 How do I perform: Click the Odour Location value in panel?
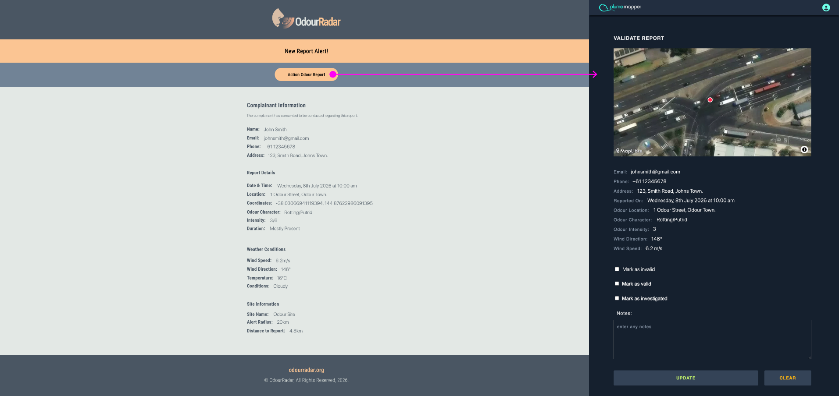(x=684, y=210)
